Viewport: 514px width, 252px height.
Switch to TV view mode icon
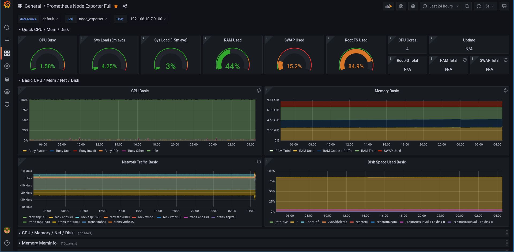point(504,6)
